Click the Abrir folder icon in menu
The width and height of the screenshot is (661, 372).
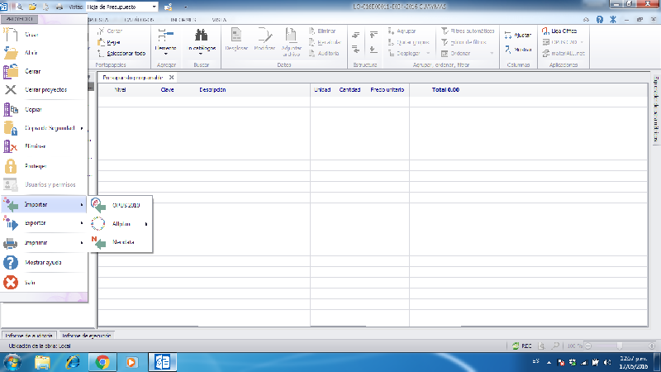pos(12,53)
